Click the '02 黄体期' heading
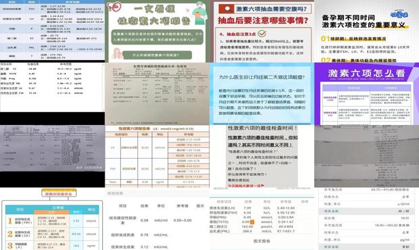Screen dimensions: 419x250 tap(359, 60)
